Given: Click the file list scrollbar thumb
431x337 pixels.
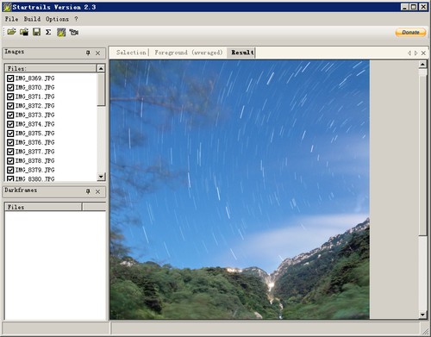Looking at the screenshot, I should tap(101, 89).
